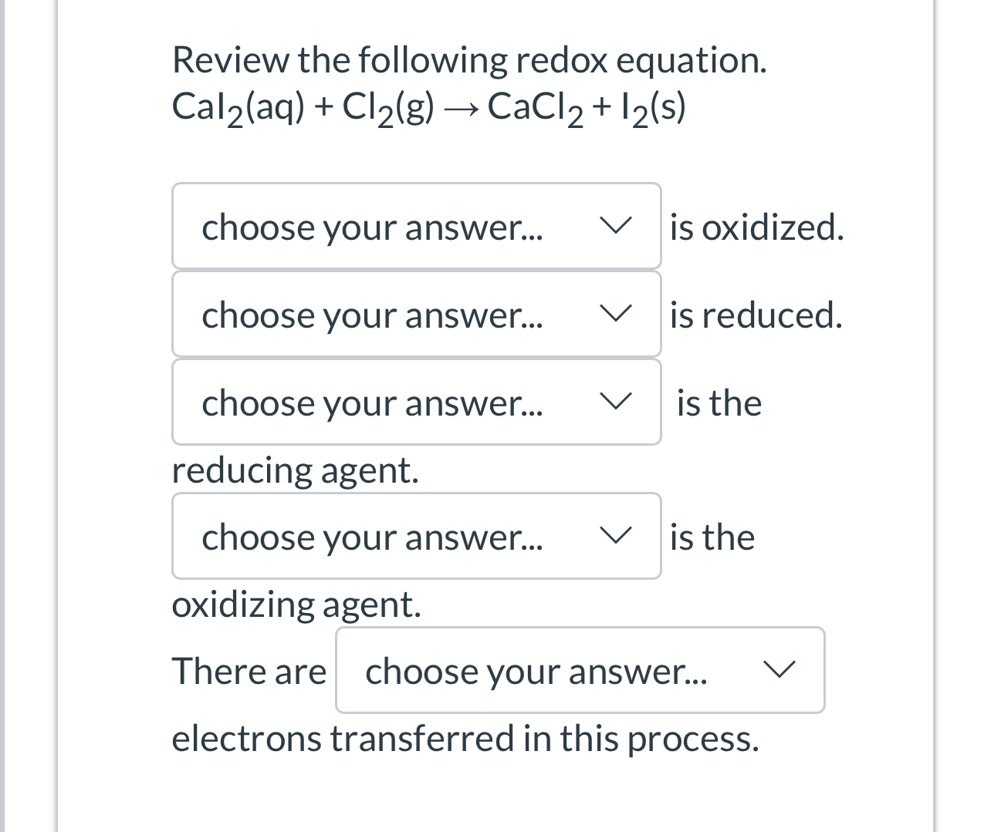Click the heading 'Review the following redox equation.'
The image size is (991, 832).
[469, 59]
